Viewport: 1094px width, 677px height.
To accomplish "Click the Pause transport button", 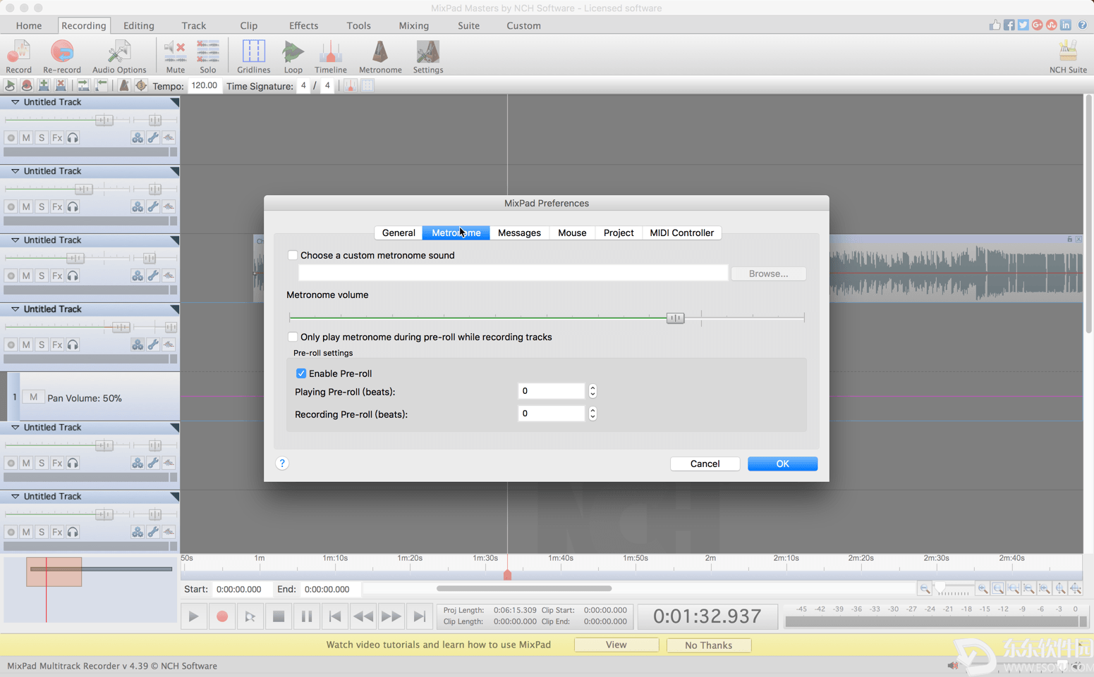I will click(x=307, y=616).
